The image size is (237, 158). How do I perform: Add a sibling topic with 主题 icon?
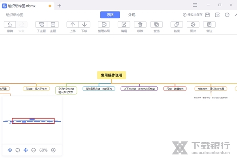[x=53, y=24]
